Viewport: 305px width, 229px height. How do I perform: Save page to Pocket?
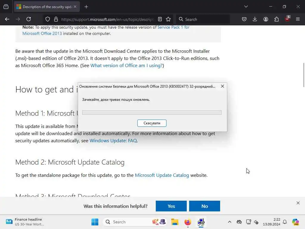(244, 19)
